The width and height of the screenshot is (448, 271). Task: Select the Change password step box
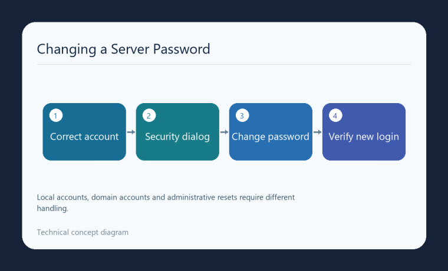(271, 132)
